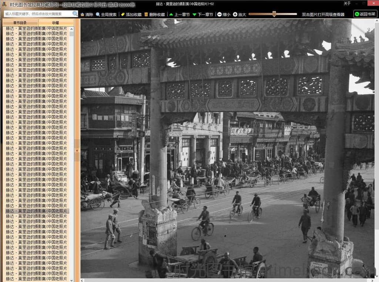Collapse sidebar using the splitter arrow
Image resolution: width=379 pixels, height=282 pixels.
pyautogui.click(x=77, y=151)
